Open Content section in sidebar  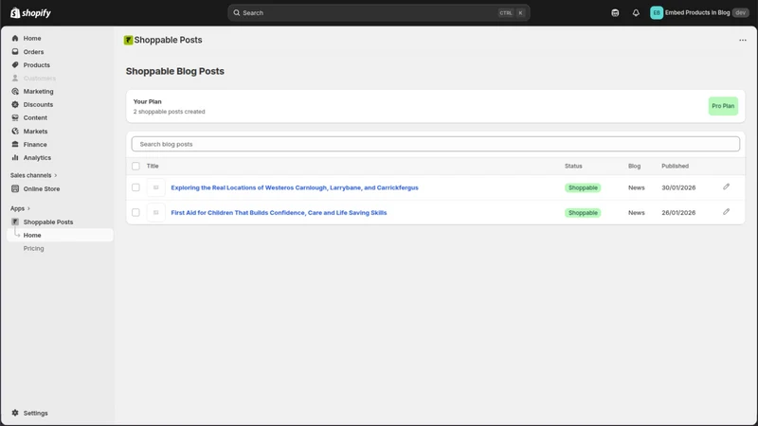tap(35, 117)
